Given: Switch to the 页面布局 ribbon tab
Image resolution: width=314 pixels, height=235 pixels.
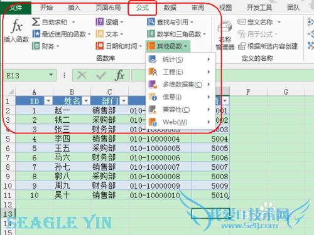Looking at the screenshot, I should 108,8.
